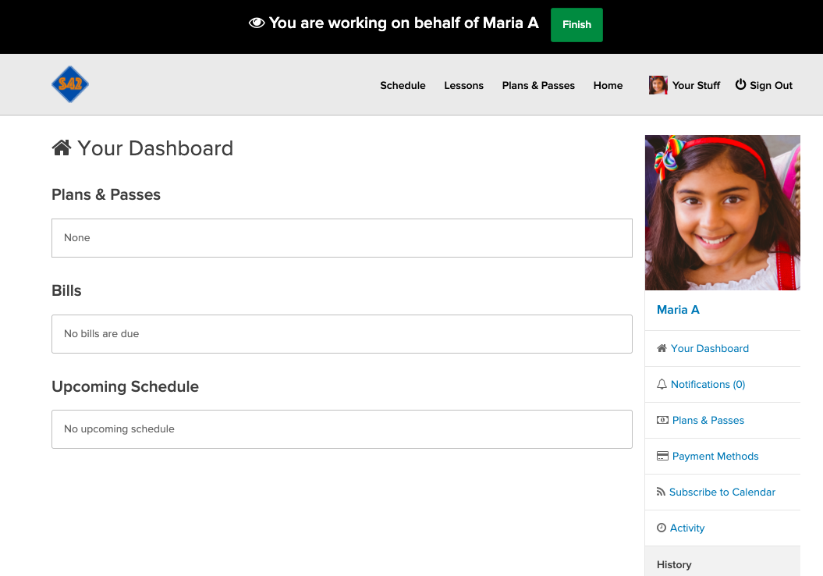The image size is (823, 576).
Task: Open the Schedule menu item
Action: click(x=403, y=85)
